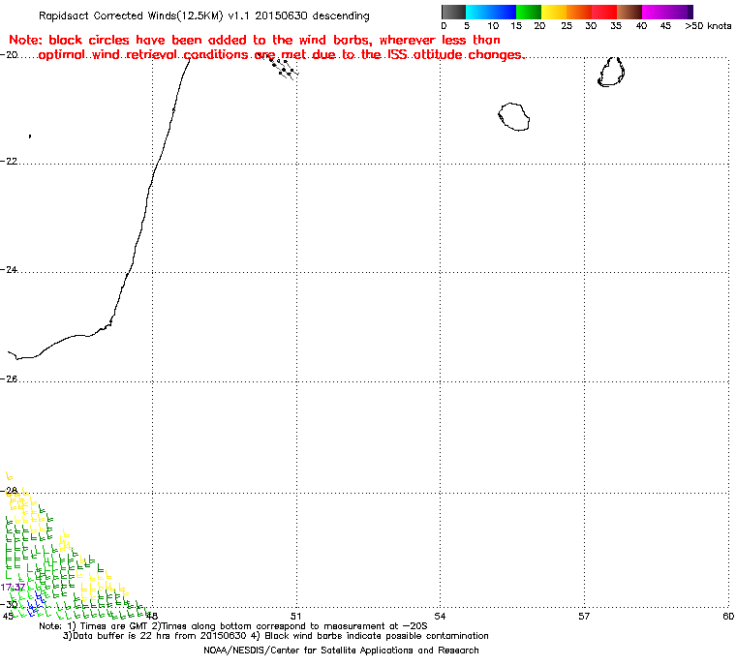The width and height of the screenshot is (736, 666).
Task: Click the '>50 knots' legend label
Action: (x=708, y=26)
